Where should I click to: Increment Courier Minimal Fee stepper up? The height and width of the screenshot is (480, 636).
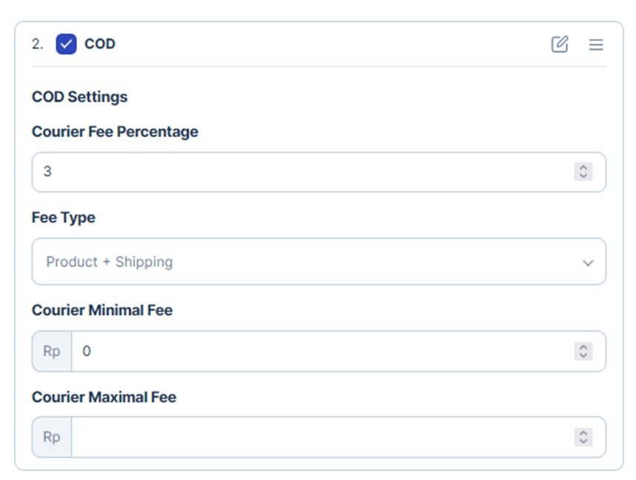tap(583, 347)
